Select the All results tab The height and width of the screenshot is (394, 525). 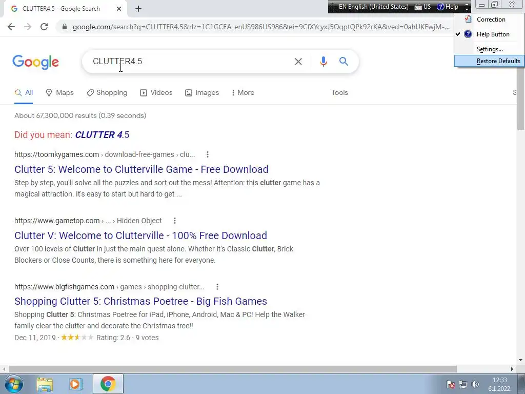tap(24, 92)
